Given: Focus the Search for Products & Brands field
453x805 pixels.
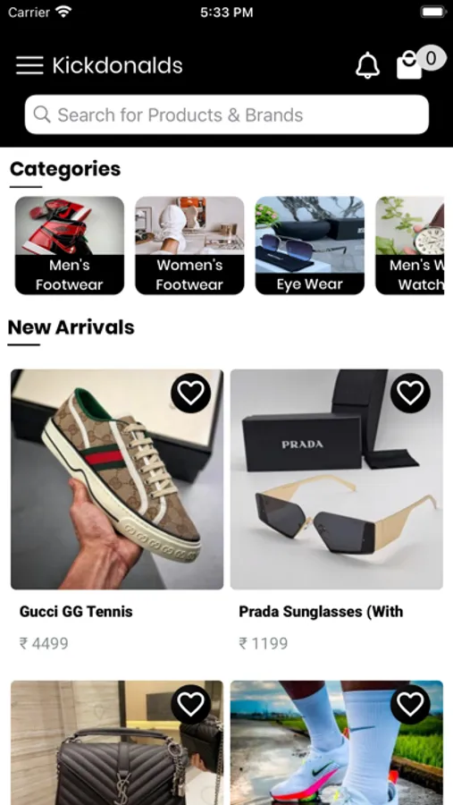Looking at the screenshot, I should point(227,114).
